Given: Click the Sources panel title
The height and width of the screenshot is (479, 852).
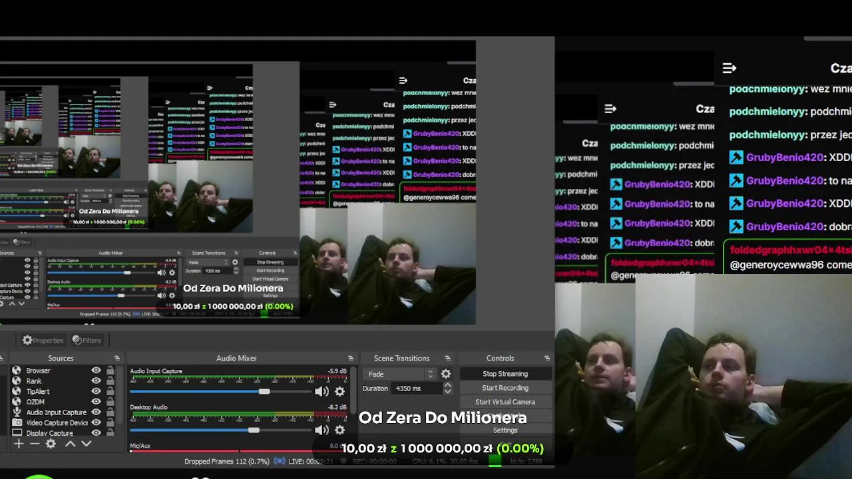Looking at the screenshot, I should (x=61, y=359).
